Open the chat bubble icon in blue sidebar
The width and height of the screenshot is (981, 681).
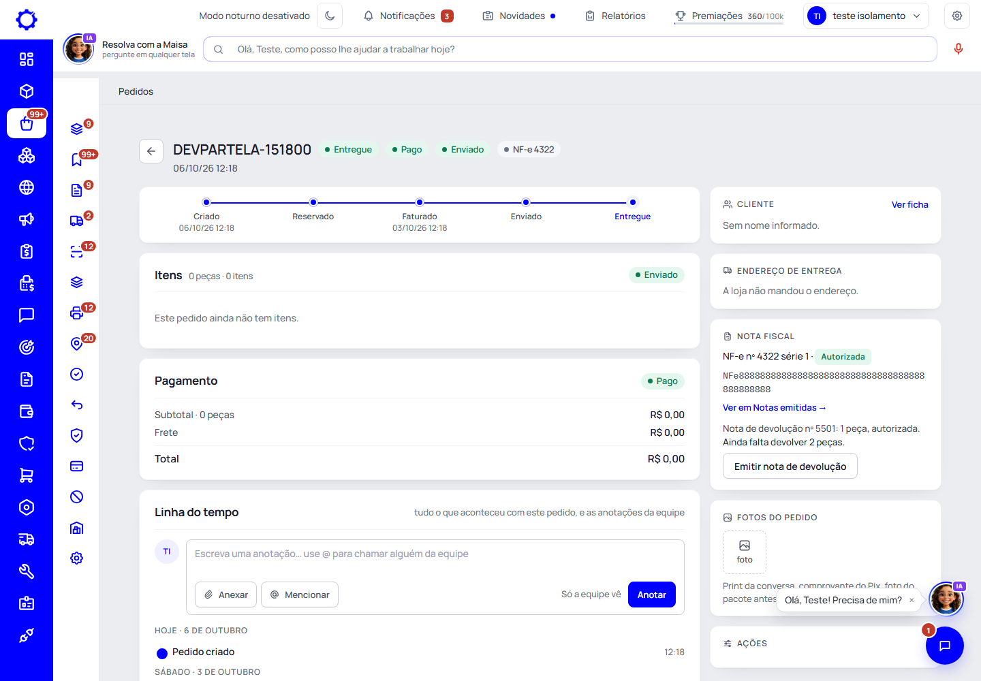[27, 315]
